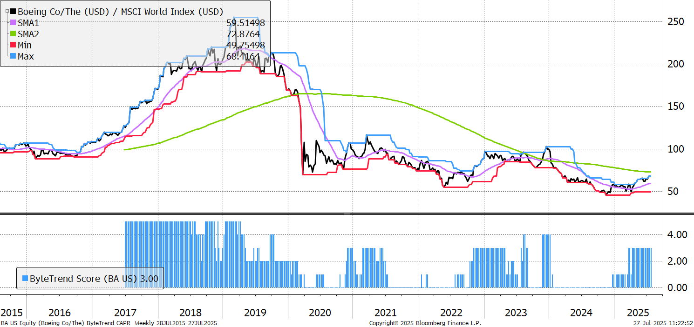Click the SMA1 value 59.51498

point(245,23)
